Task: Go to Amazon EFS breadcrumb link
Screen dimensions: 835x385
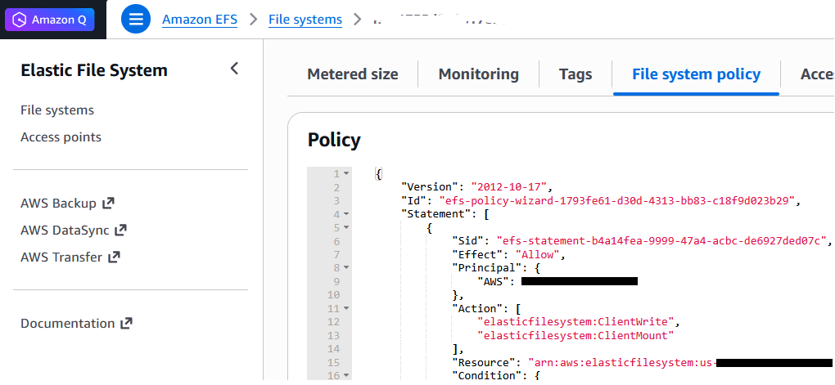Action: point(200,20)
